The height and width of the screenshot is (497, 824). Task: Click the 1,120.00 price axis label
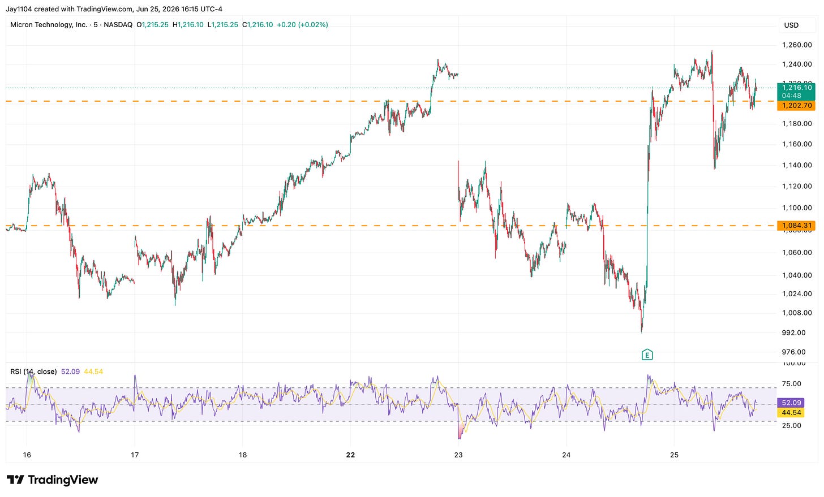pyautogui.click(x=797, y=186)
